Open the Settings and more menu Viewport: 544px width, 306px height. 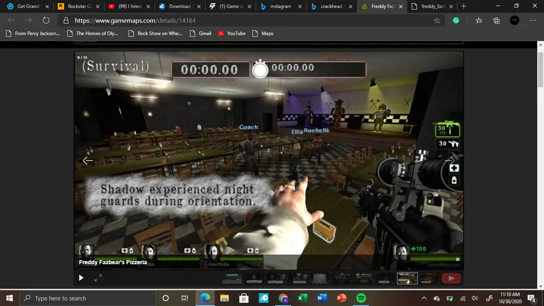click(x=533, y=21)
